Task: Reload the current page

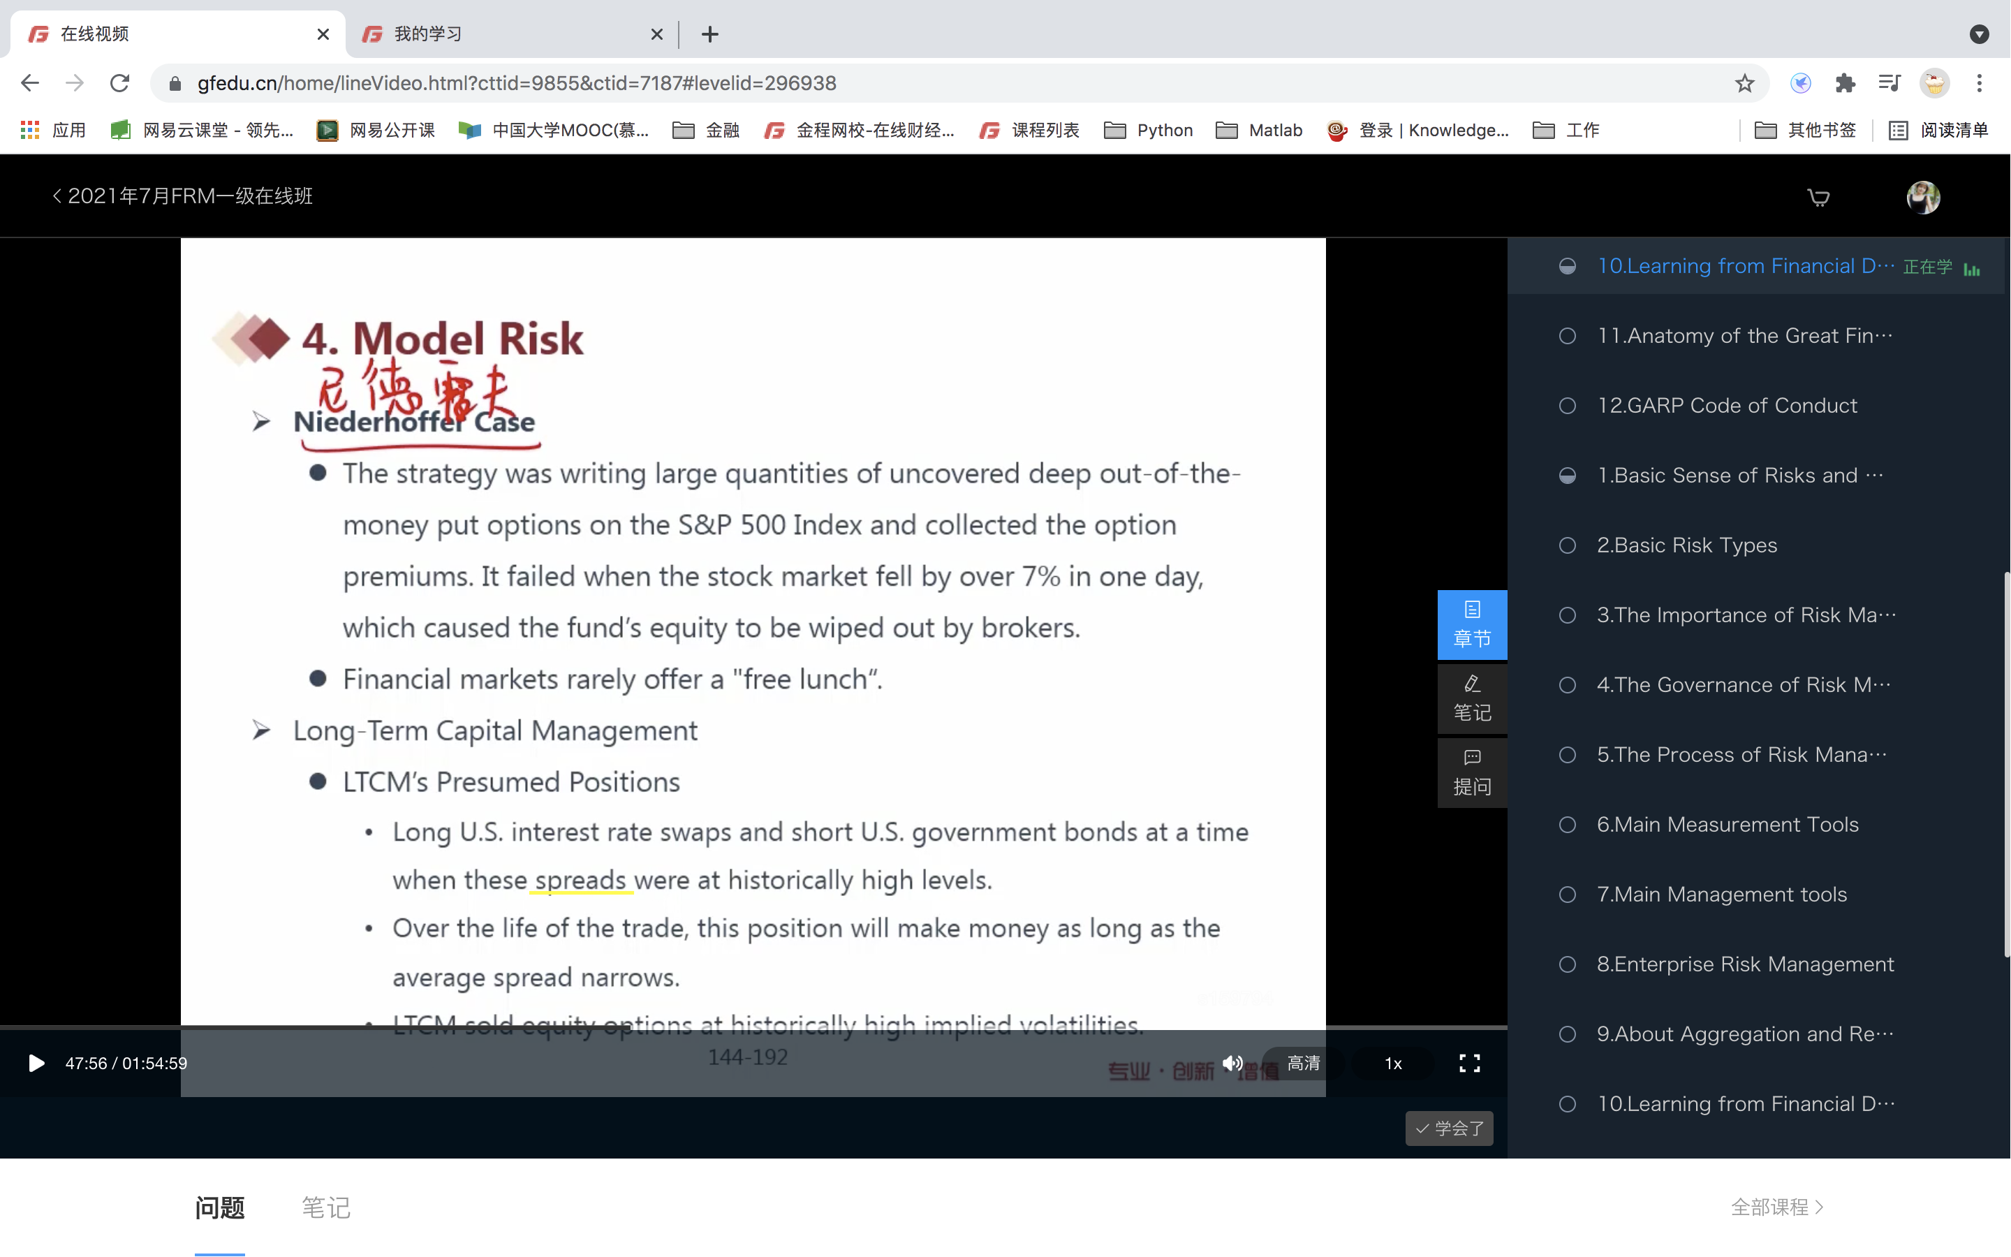Action: (119, 83)
